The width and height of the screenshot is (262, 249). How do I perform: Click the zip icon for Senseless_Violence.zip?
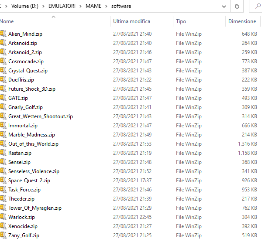tap(3, 171)
